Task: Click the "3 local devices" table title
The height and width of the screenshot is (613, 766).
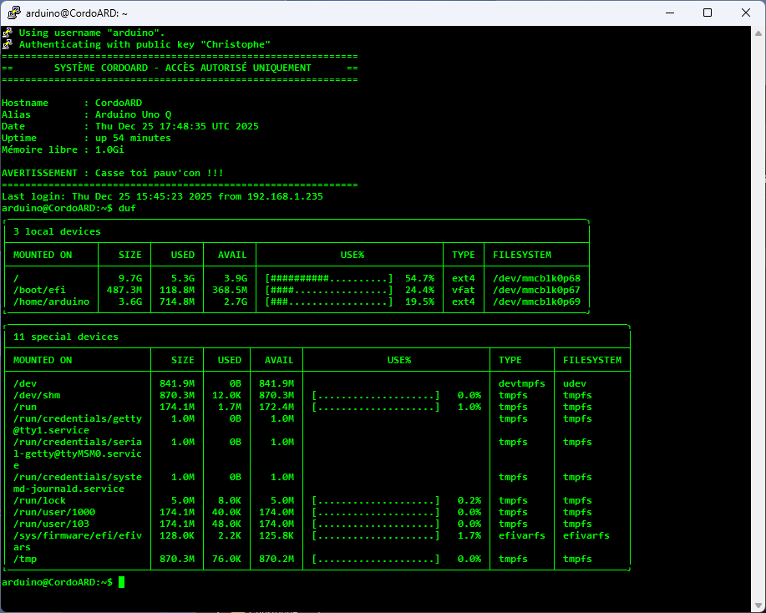Action: (57, 231)
